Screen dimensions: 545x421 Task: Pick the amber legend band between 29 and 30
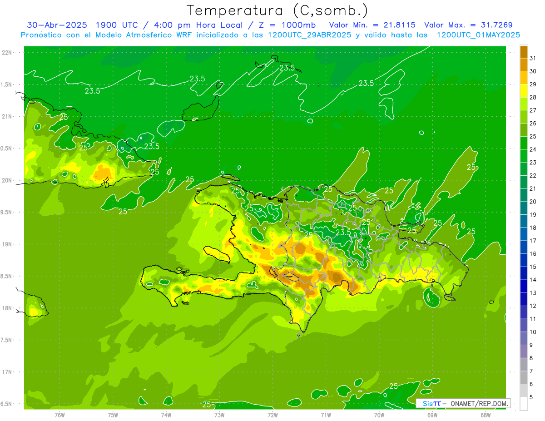coord(524,78)
